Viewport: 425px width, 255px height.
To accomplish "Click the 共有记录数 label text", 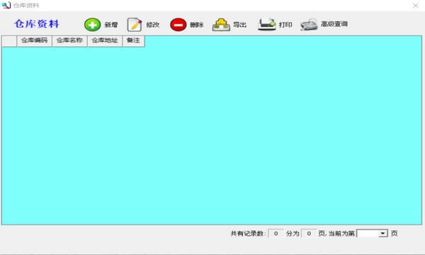I will coord(248,233).
